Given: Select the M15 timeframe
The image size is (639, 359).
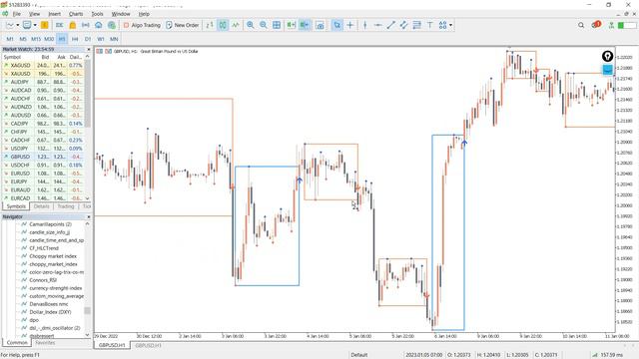Looking at the screenshot, I should tap(36, 39).
